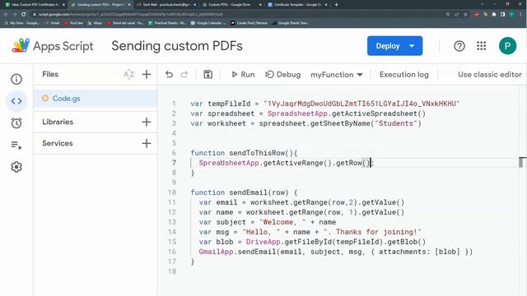527x296 pixels.
Task: Open the help question mark icon
Action: click(459, 46)
